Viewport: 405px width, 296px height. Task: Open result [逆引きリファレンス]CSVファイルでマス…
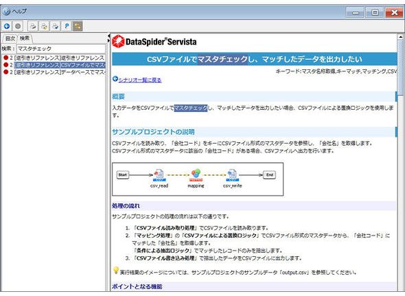[x=60, y=65]
